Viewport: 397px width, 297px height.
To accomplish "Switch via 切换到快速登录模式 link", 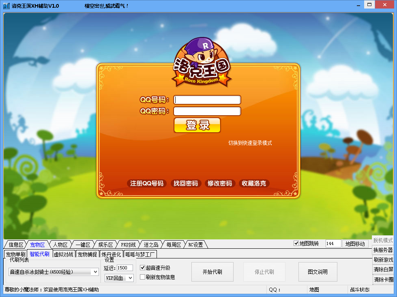I will click(x=250, y=143).
